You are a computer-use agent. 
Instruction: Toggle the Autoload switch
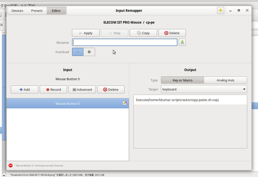(84, 52)
